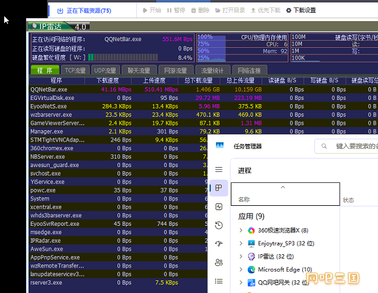Switch to the UDP流量 tab

point(105,70)
